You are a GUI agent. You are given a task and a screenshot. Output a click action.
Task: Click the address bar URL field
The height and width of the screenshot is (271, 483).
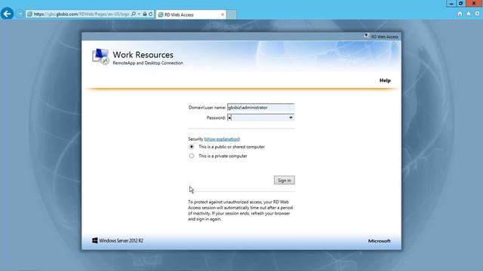pos(82,14)
